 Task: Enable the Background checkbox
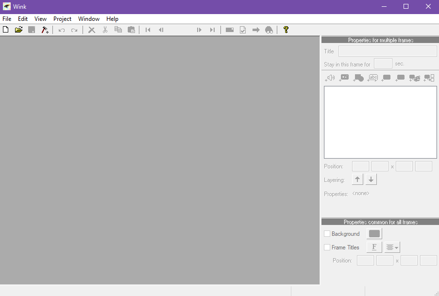coord(327,234)
